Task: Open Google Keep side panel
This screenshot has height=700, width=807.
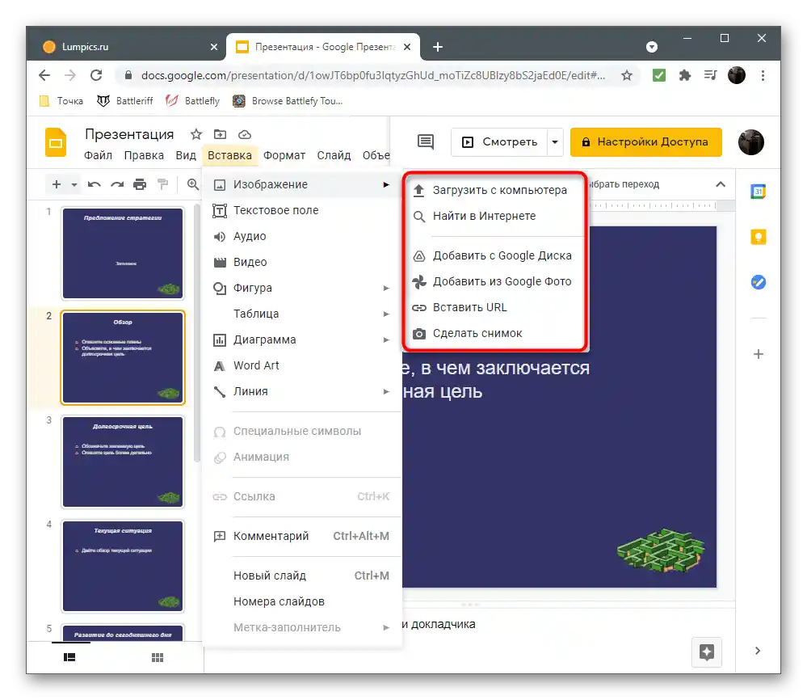Action: [758, 237]
